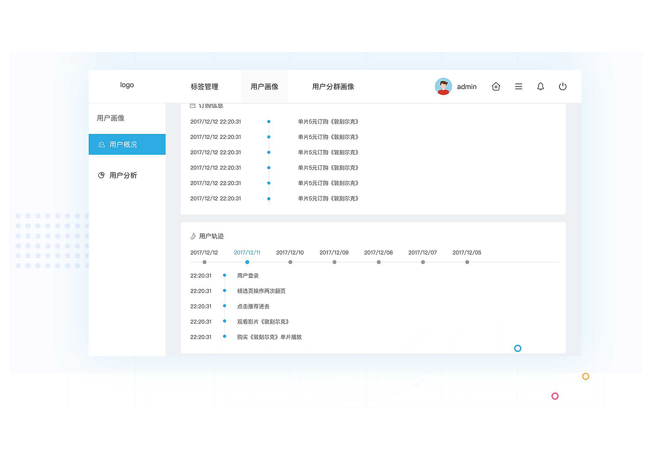Click the blue dot beside 点击推荐进去
This screenshot has width=652, height=460.
pos(225,306)
